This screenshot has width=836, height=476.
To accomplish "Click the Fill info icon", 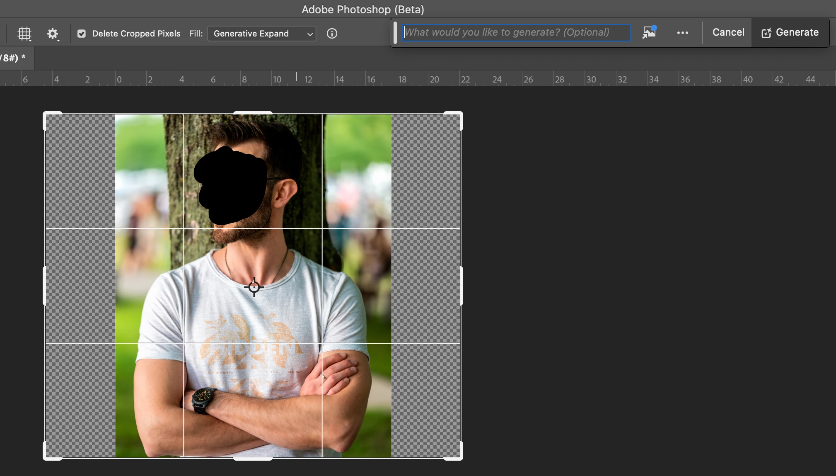I will point(332,34).
